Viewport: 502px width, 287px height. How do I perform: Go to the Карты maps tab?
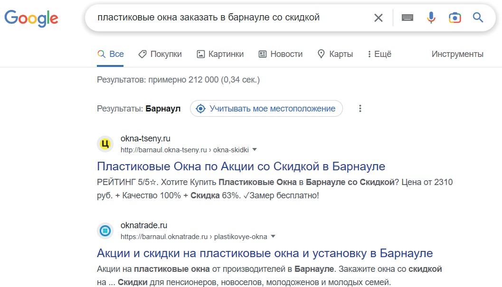335,54
